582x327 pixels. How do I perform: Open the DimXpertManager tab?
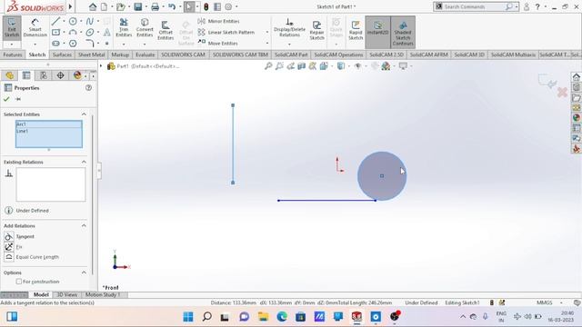coord(60,75)
